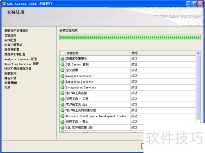Viewport: 205px width, 153px height.
Task: Close the SQL Server 2008 setup window
Action: click(200, 4)
